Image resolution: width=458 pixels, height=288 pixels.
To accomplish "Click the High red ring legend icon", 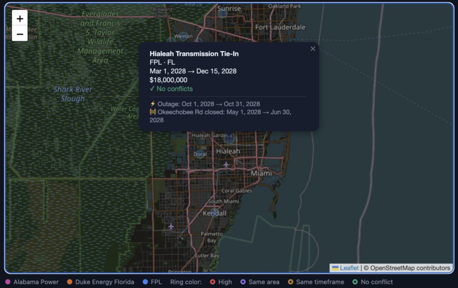I will (x=213, y=282).
